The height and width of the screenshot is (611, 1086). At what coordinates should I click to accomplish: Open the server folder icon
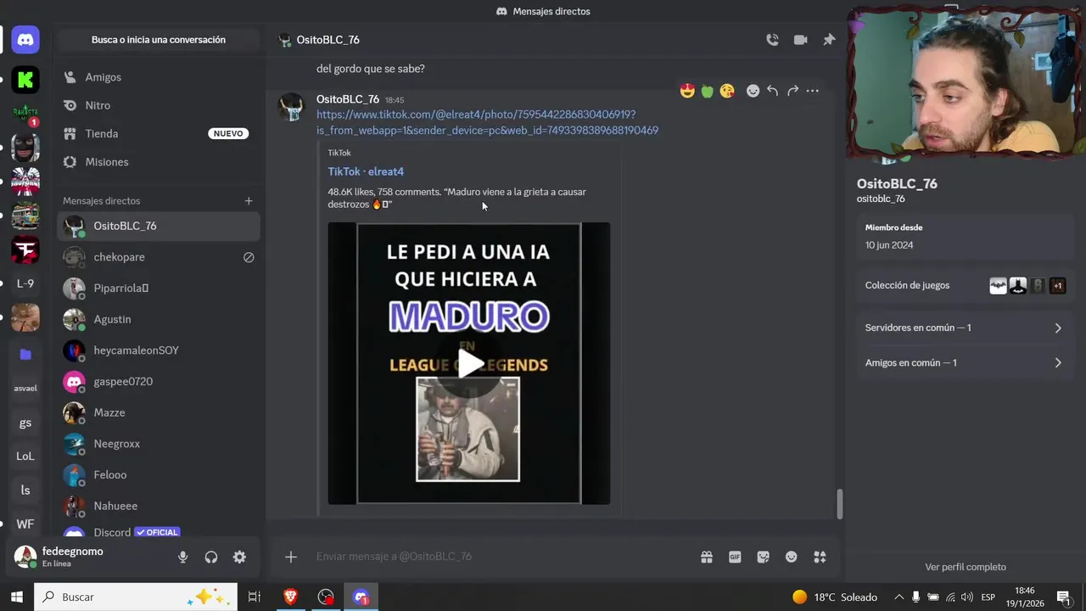tap(25, 354)
